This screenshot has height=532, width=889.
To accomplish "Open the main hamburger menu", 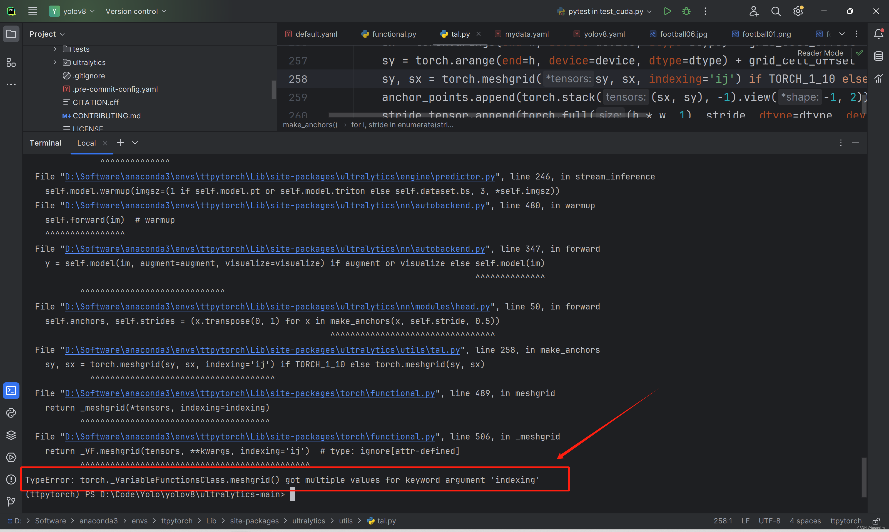I will point(33,11).
